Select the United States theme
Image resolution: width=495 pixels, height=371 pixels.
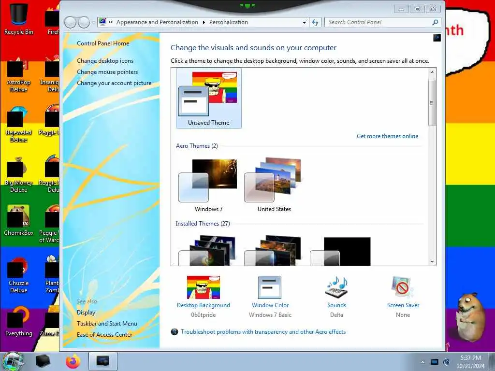point(274,185)
